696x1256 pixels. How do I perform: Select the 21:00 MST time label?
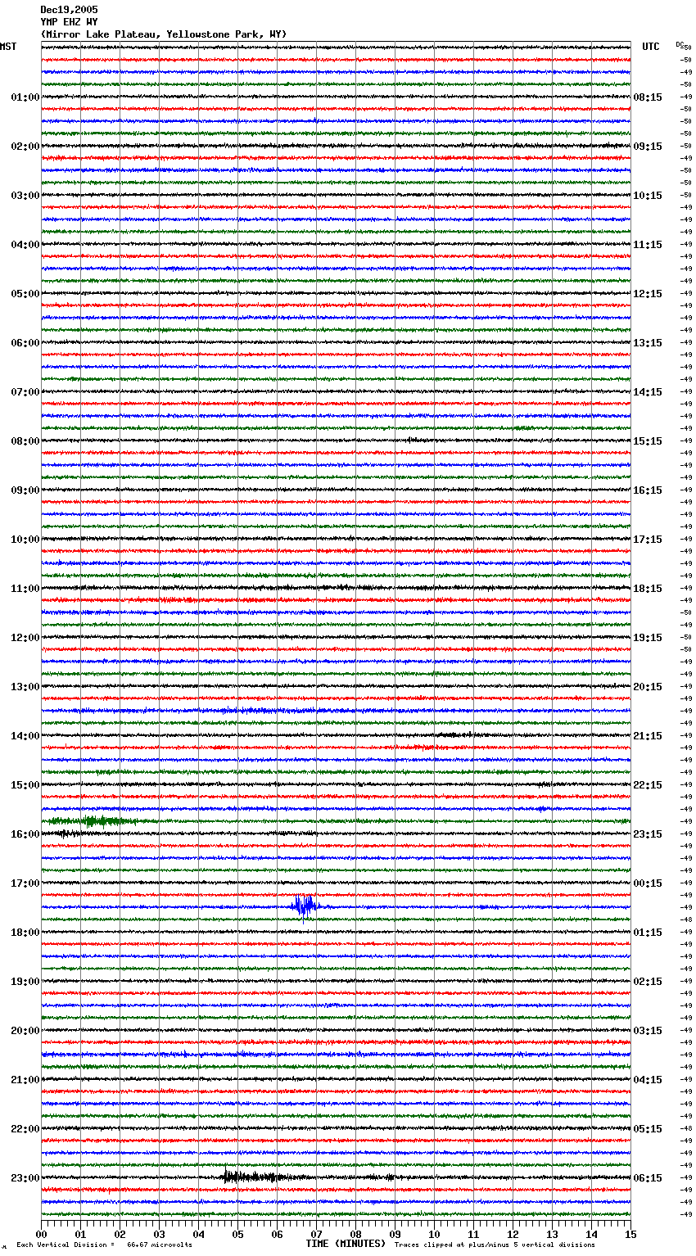click(x=25, y=1080)
